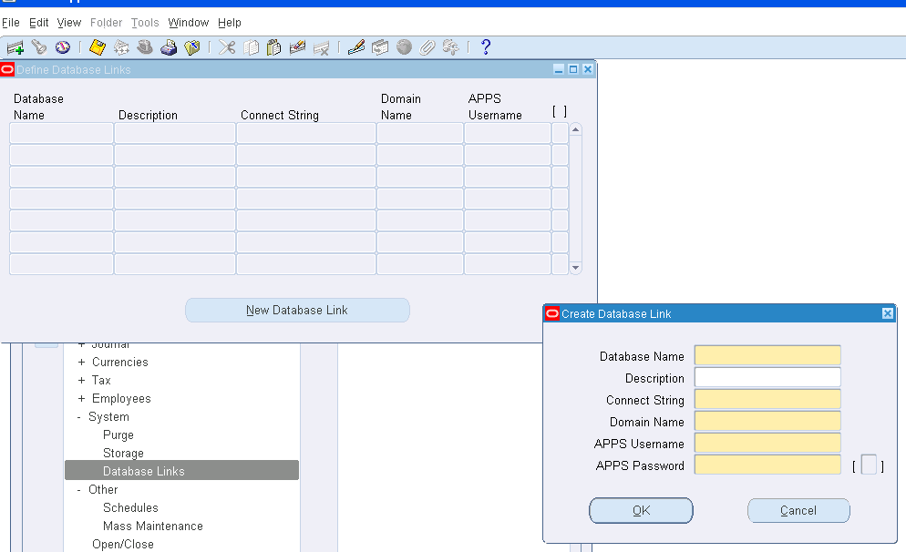Click the Folder Tools toolbar icon

coord(450,47)
